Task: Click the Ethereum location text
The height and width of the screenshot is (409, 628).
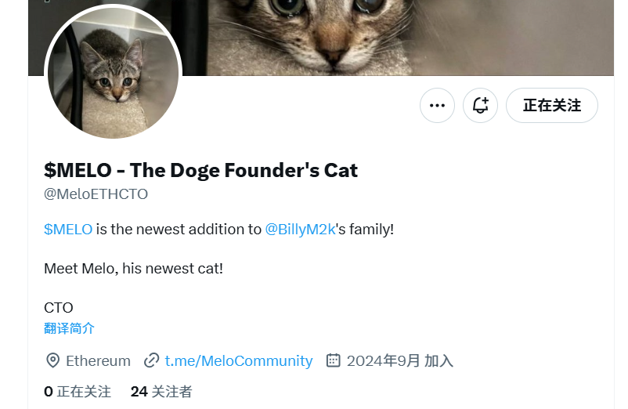Action: coord(98,360)
